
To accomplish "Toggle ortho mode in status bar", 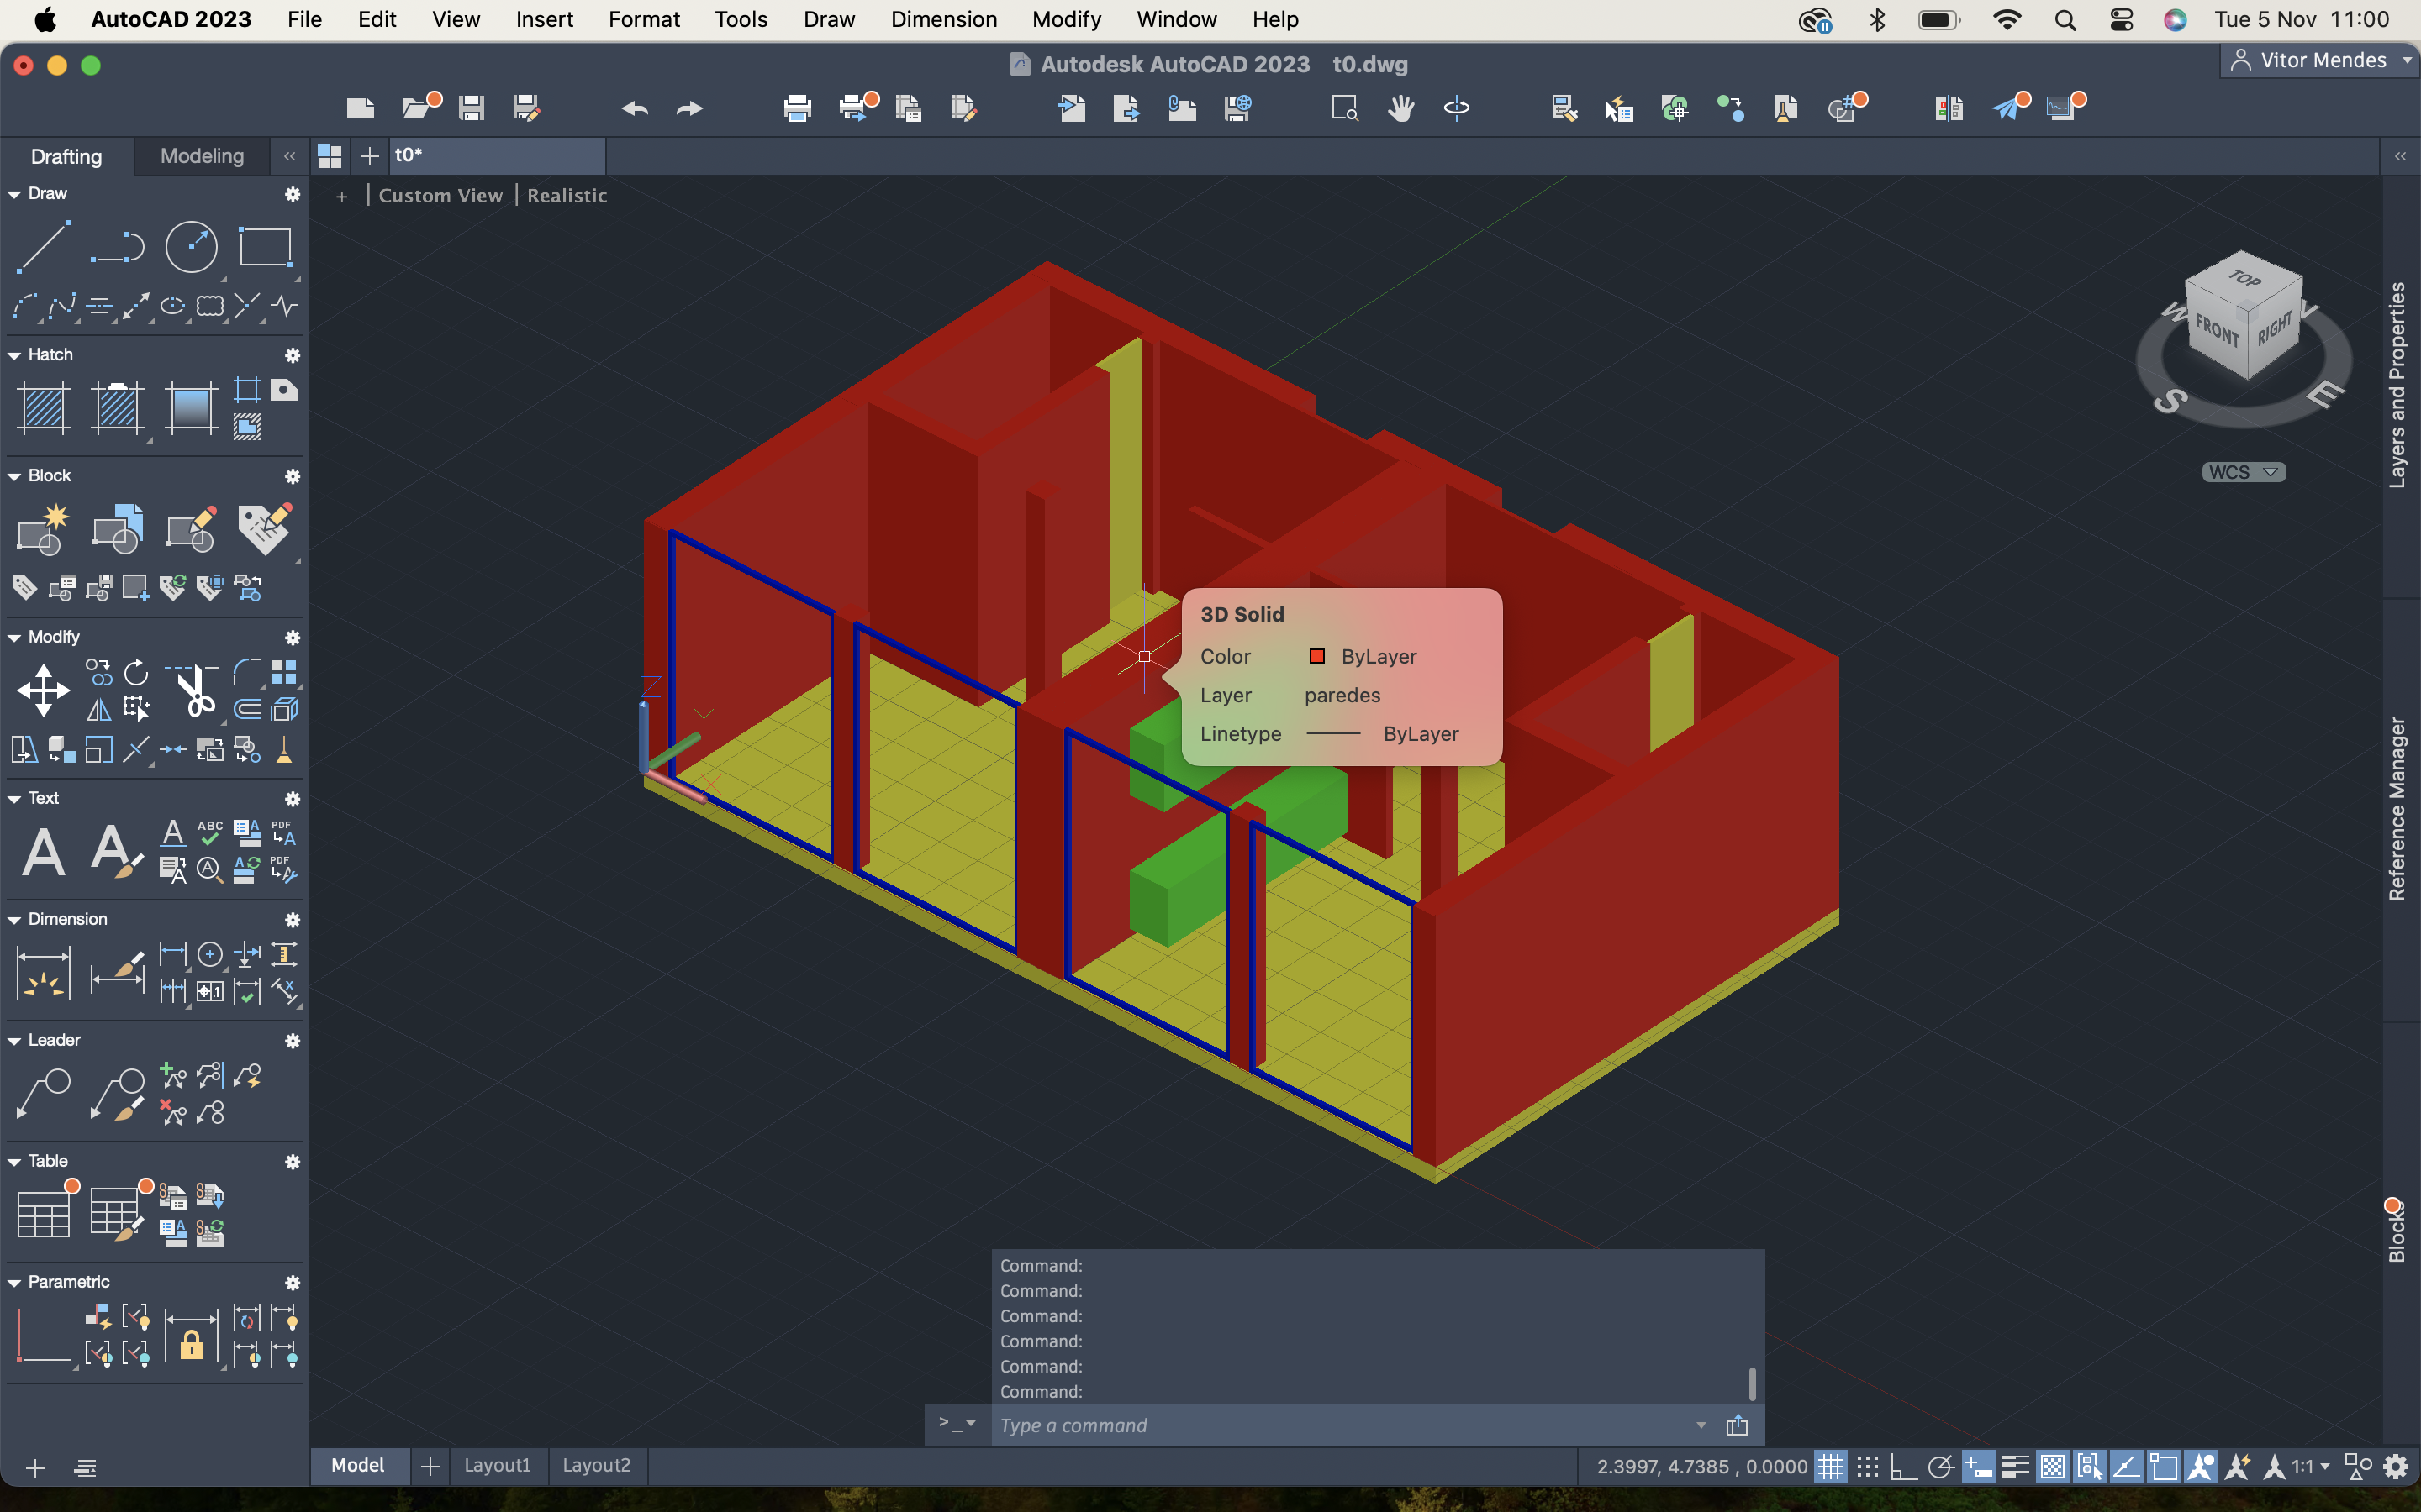I will 1903,1467.
